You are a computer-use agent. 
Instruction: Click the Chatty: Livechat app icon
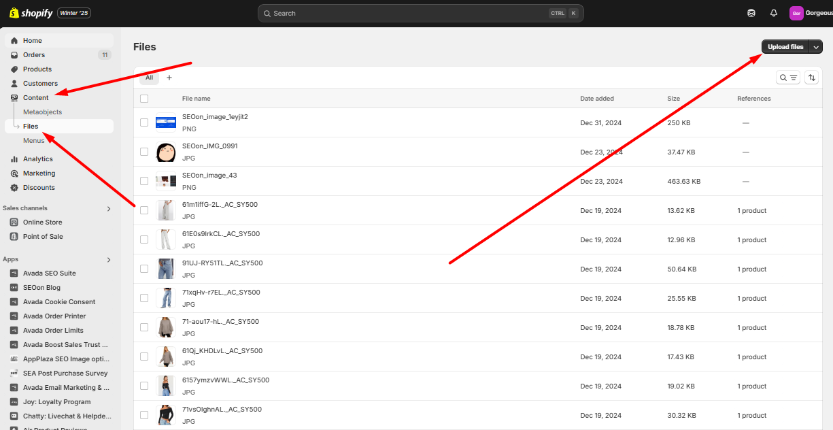pyautogui.click(x=14, y=416)
